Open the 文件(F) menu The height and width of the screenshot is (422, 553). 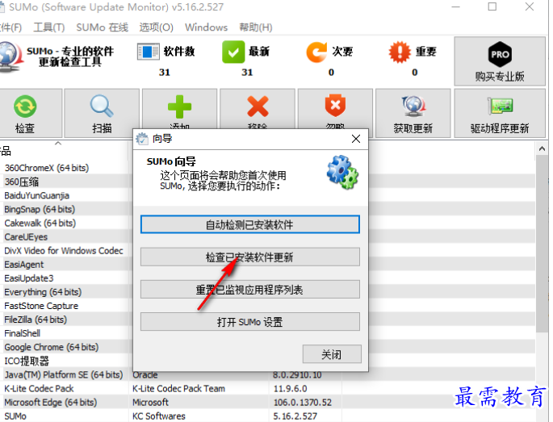pyautogui.click(x=10, y=27)
